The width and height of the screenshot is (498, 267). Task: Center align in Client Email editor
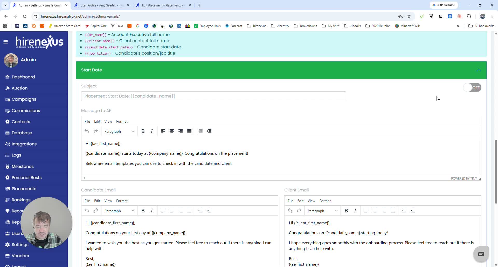click(x=375, y=211)
